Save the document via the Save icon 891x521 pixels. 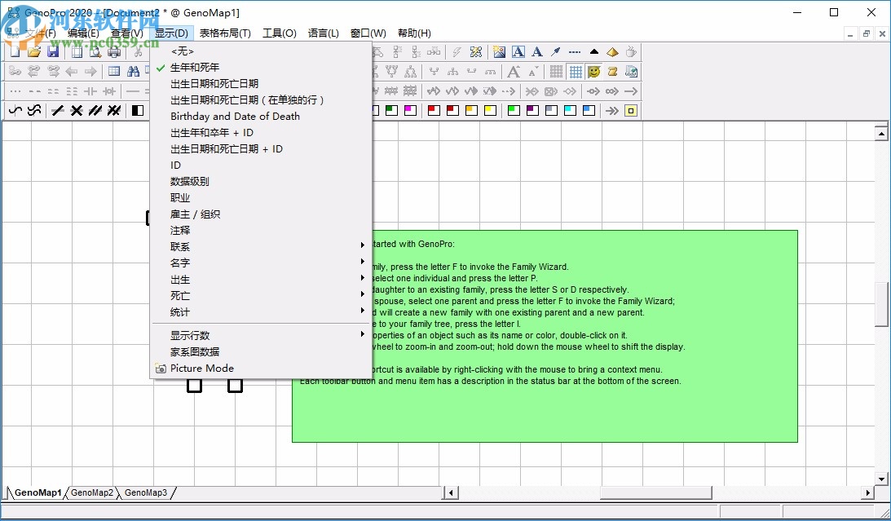point(52,50)
